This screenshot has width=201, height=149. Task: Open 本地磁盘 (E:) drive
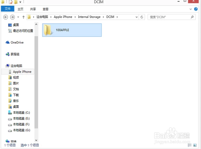[x=21, y=119]
